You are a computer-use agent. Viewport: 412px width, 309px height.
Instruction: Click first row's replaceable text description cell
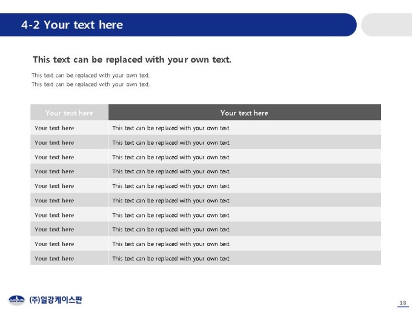click(x=245, y=128)
